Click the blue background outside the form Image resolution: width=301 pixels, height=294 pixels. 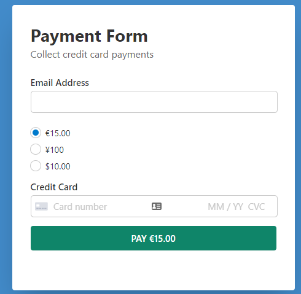point(6,143)
